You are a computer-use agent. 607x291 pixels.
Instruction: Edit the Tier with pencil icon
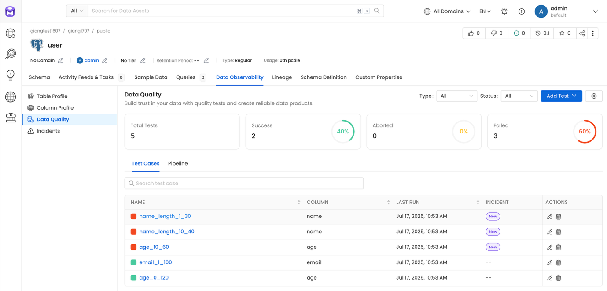point(143,60)
